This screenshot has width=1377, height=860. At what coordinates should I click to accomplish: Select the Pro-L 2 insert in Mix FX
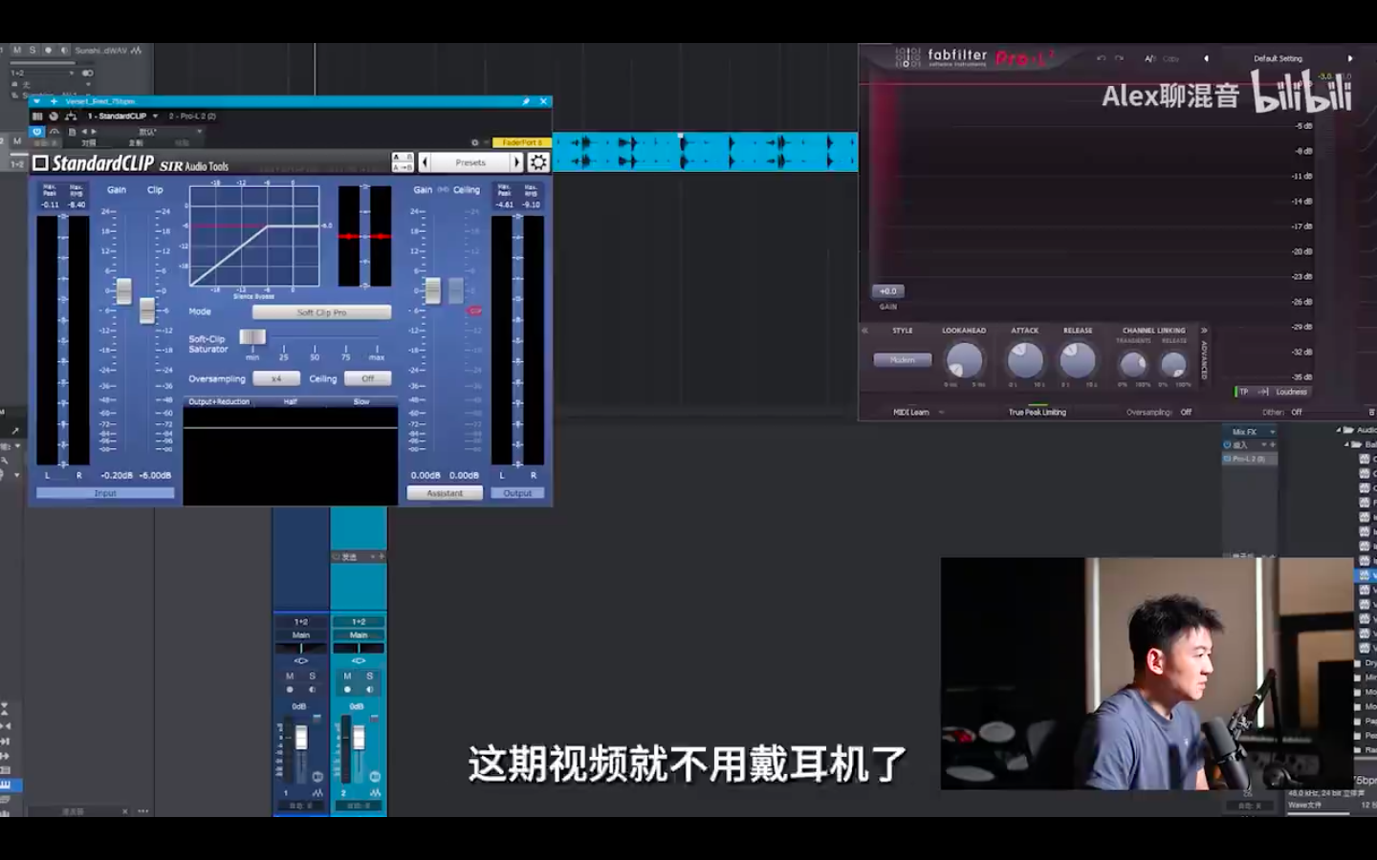(1249, 460)
